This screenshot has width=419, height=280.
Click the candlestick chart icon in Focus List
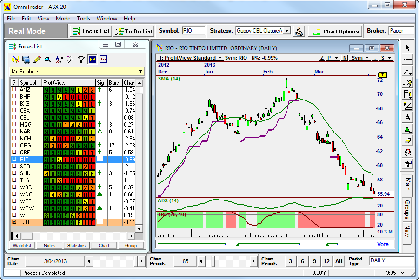15,60
